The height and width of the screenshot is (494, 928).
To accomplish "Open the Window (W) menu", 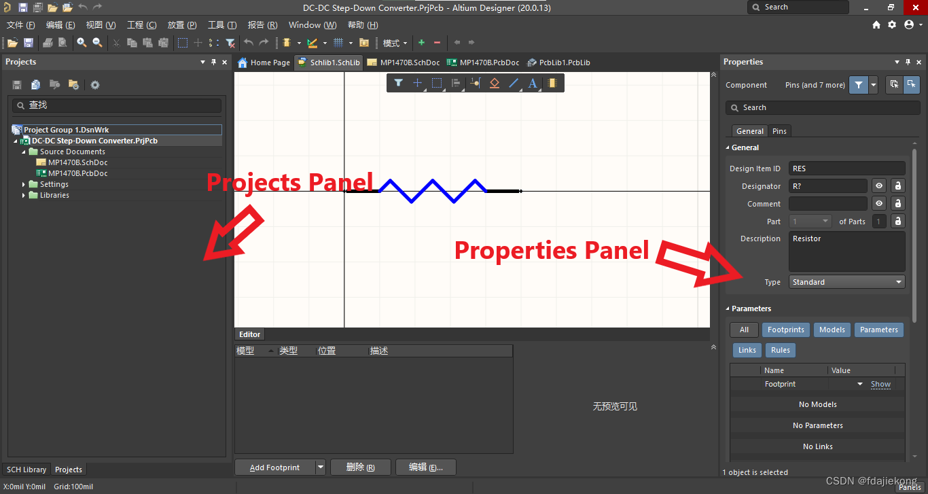I will pos(313,25).
